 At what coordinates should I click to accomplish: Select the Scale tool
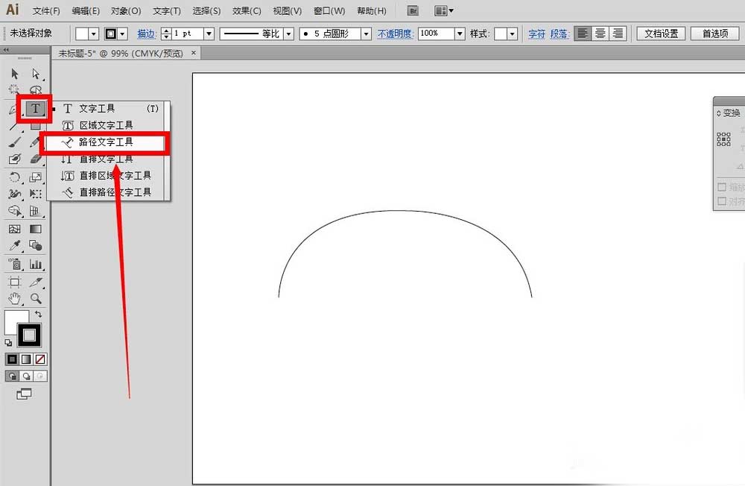(36, 177)
